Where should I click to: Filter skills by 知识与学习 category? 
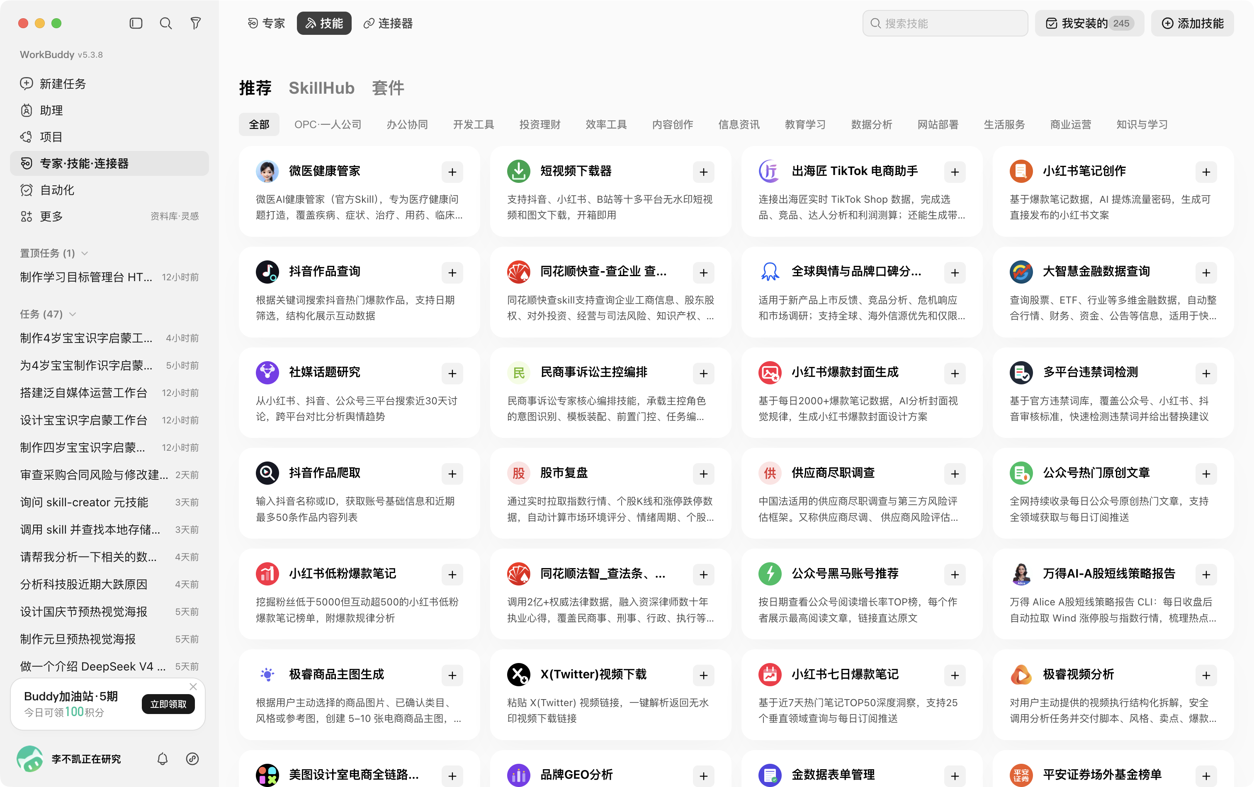pyautogui.click(x=1142, y=125)
